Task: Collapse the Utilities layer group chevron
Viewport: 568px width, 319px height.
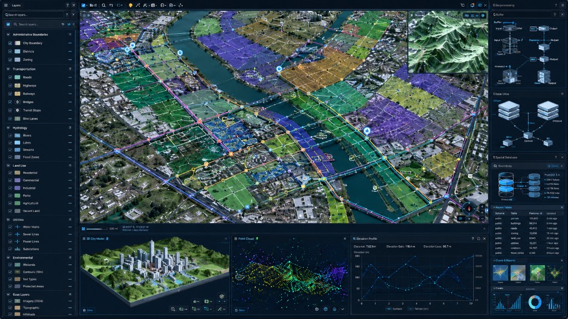Action: [x=8, y=219]
